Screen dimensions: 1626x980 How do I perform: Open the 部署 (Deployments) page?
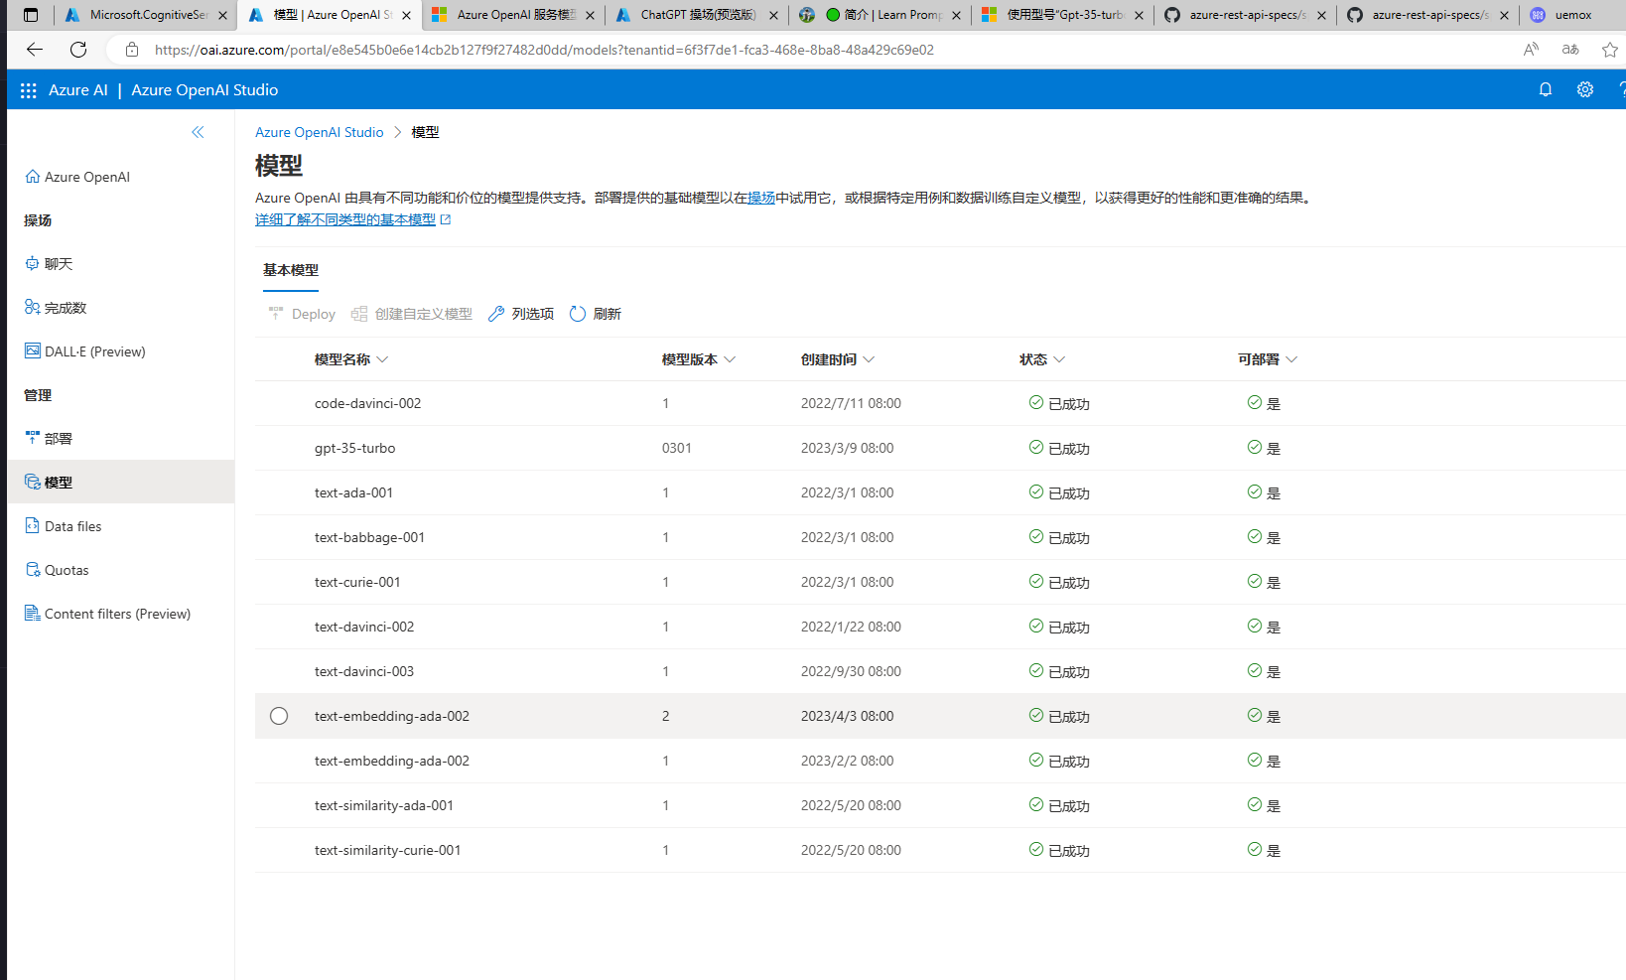click(x=58, y=438)
